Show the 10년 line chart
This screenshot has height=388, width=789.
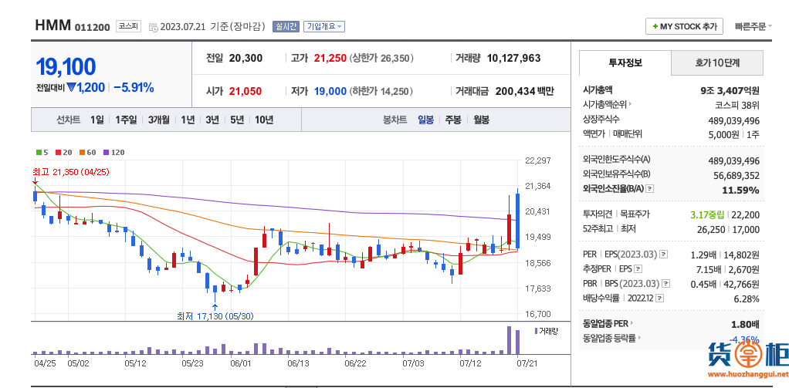(x=264, y=120)
